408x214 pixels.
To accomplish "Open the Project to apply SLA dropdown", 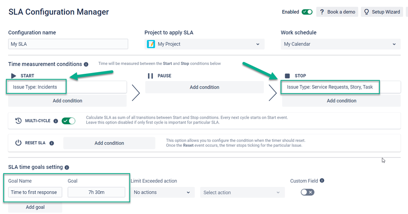I will coord(205,44).
